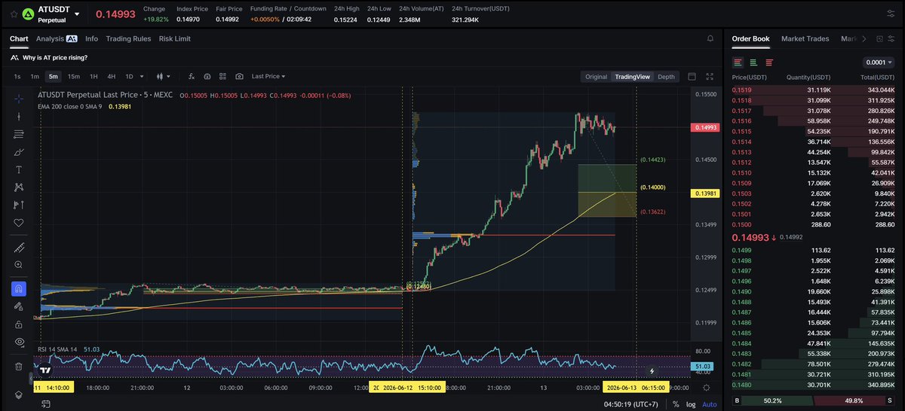Open the Trading Rules tab
Image resolution: width=905 pixels, height=411 pixels.
click(128, 38)
